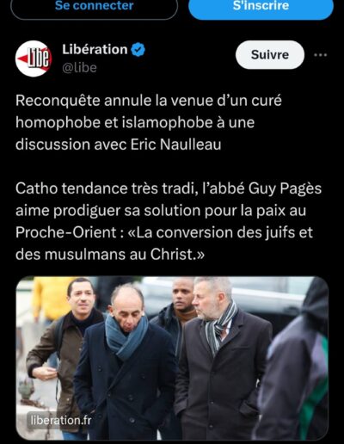Click the paragraph mentioning l'abbé Guy Pagès
This screenshot has width=344, height=444.
pyautogui.click(x=169, y=221)
